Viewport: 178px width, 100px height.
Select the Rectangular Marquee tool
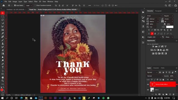tap(3, 16)
